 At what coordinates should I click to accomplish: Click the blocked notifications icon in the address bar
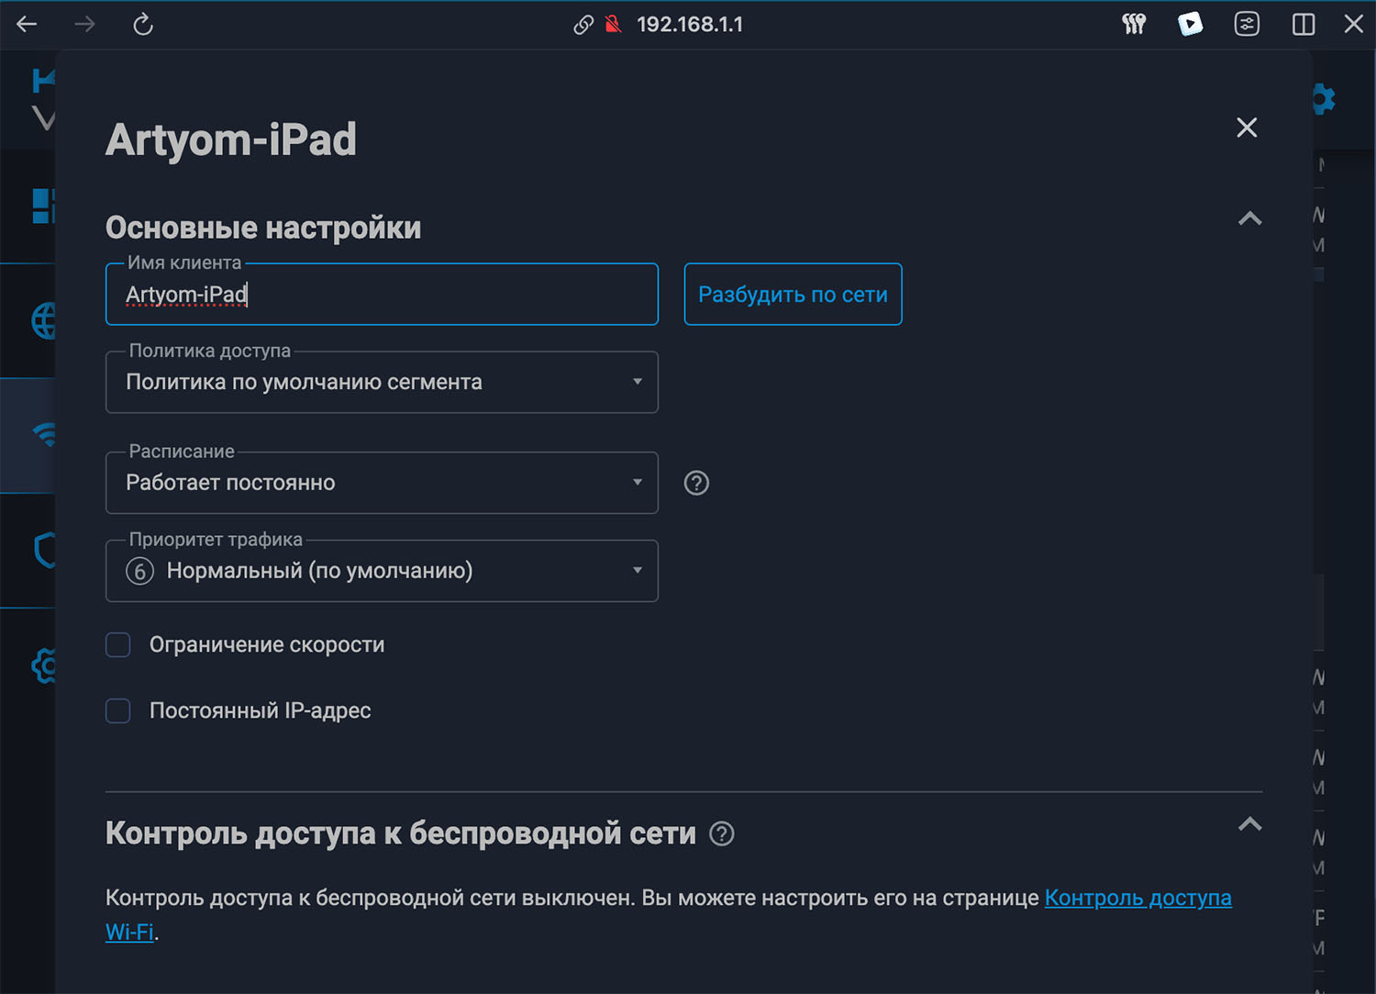click(613, 25)
